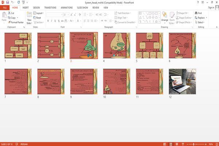
Task: Switch to Normal view in status bar
Action: (165, 144)
